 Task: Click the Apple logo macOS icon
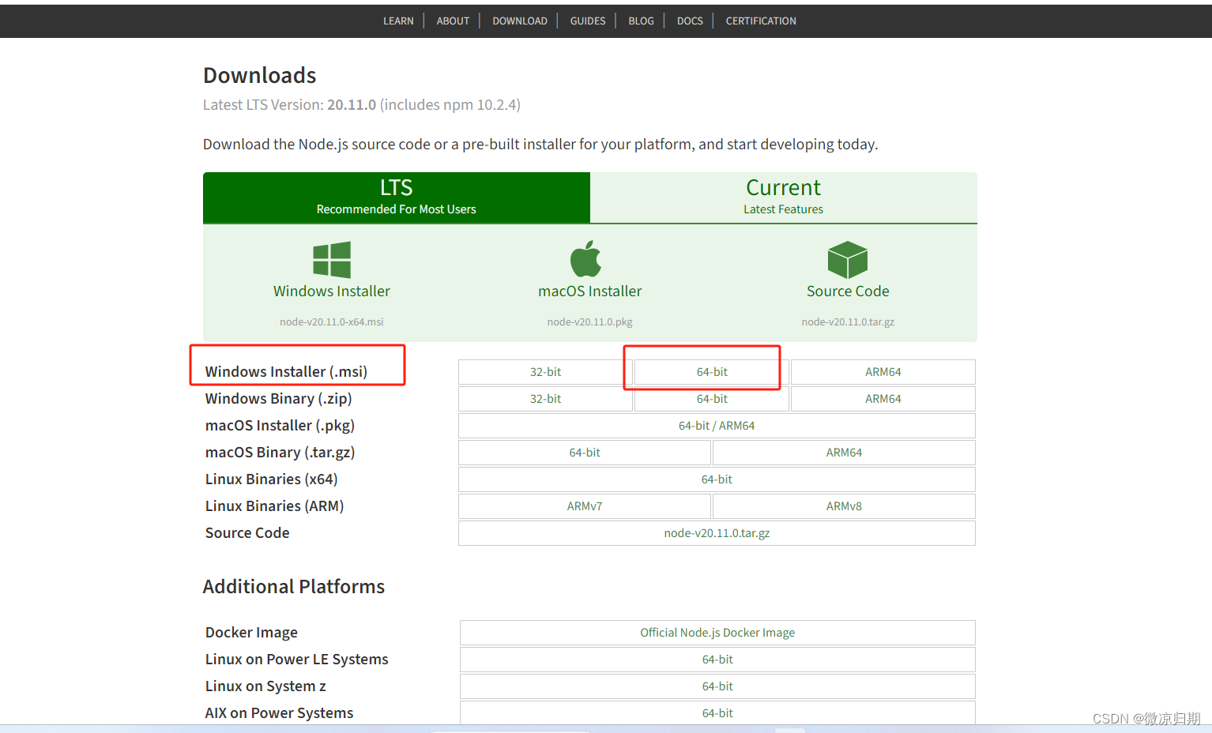[586, 258]
